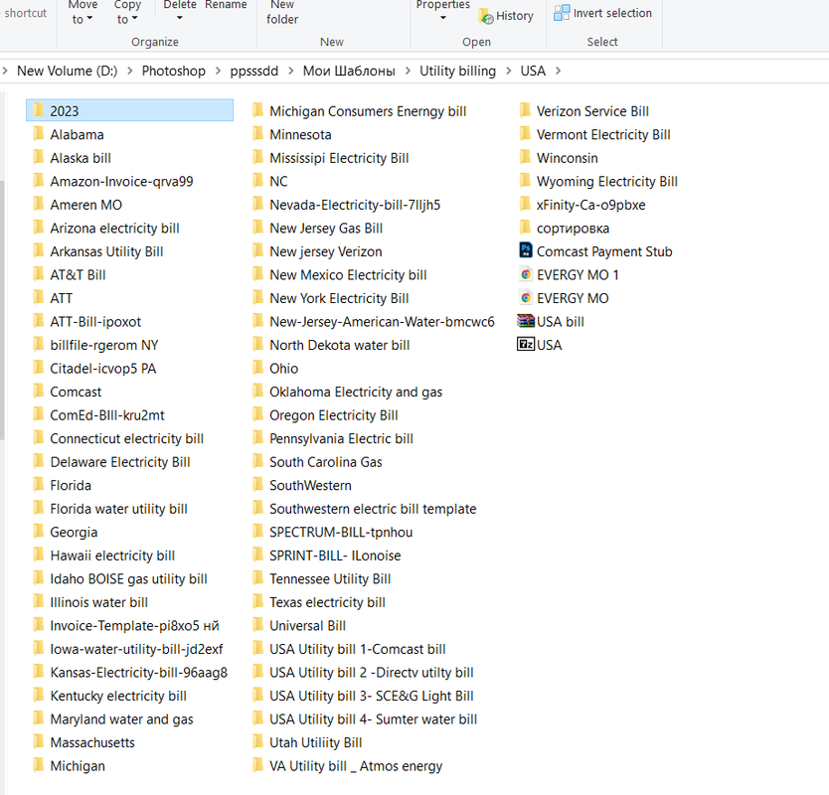This screenshot has height=795, width=829.
Task: Expand the chevron after Photoshop in the path
Action: click(x=218, y=71)
